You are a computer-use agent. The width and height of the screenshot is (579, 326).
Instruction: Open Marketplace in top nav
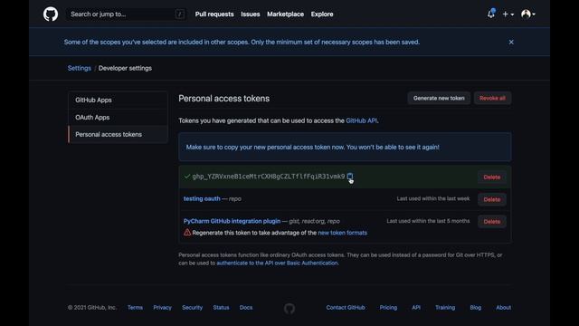tap(286, 14)
